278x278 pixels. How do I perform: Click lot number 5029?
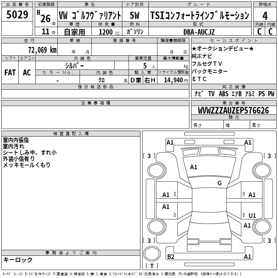[x=17, y=15]
